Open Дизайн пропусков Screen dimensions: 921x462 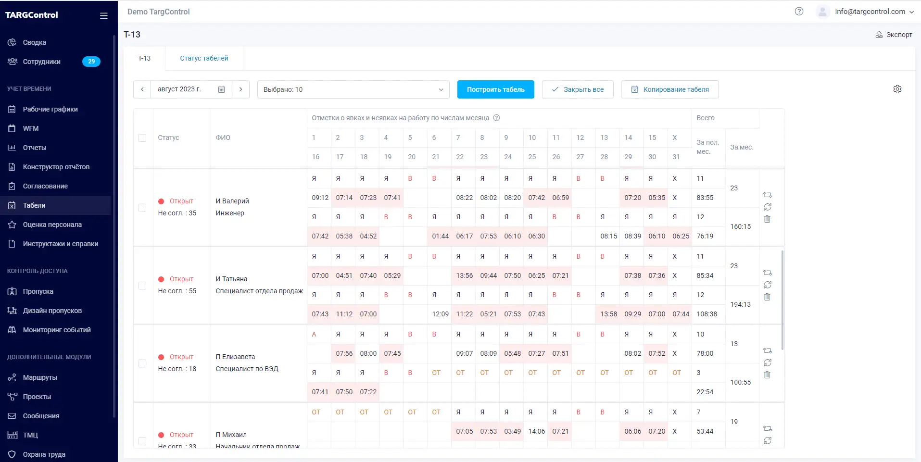[55, 311]
